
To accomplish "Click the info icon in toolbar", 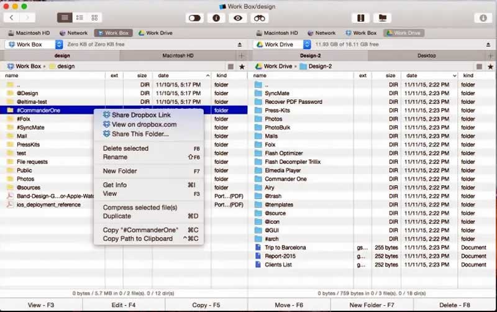I will [x=216, y=18].
